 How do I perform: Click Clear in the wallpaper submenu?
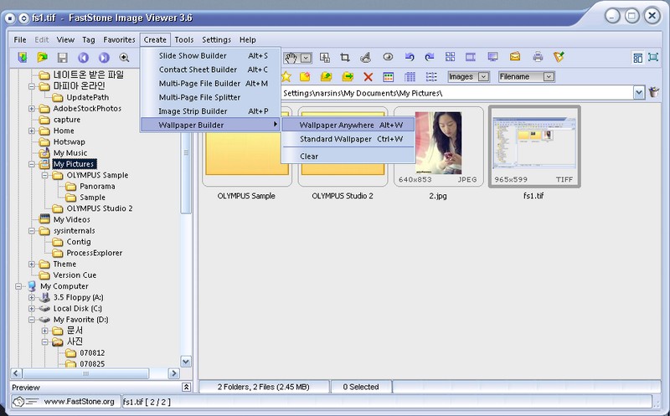point(348,157)
